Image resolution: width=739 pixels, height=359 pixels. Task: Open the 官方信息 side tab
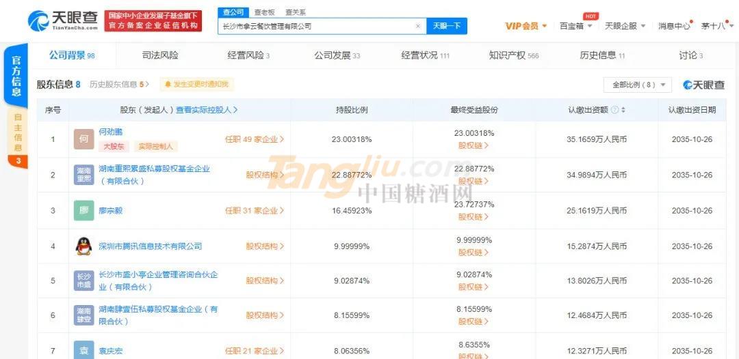(x=16, y=75)
